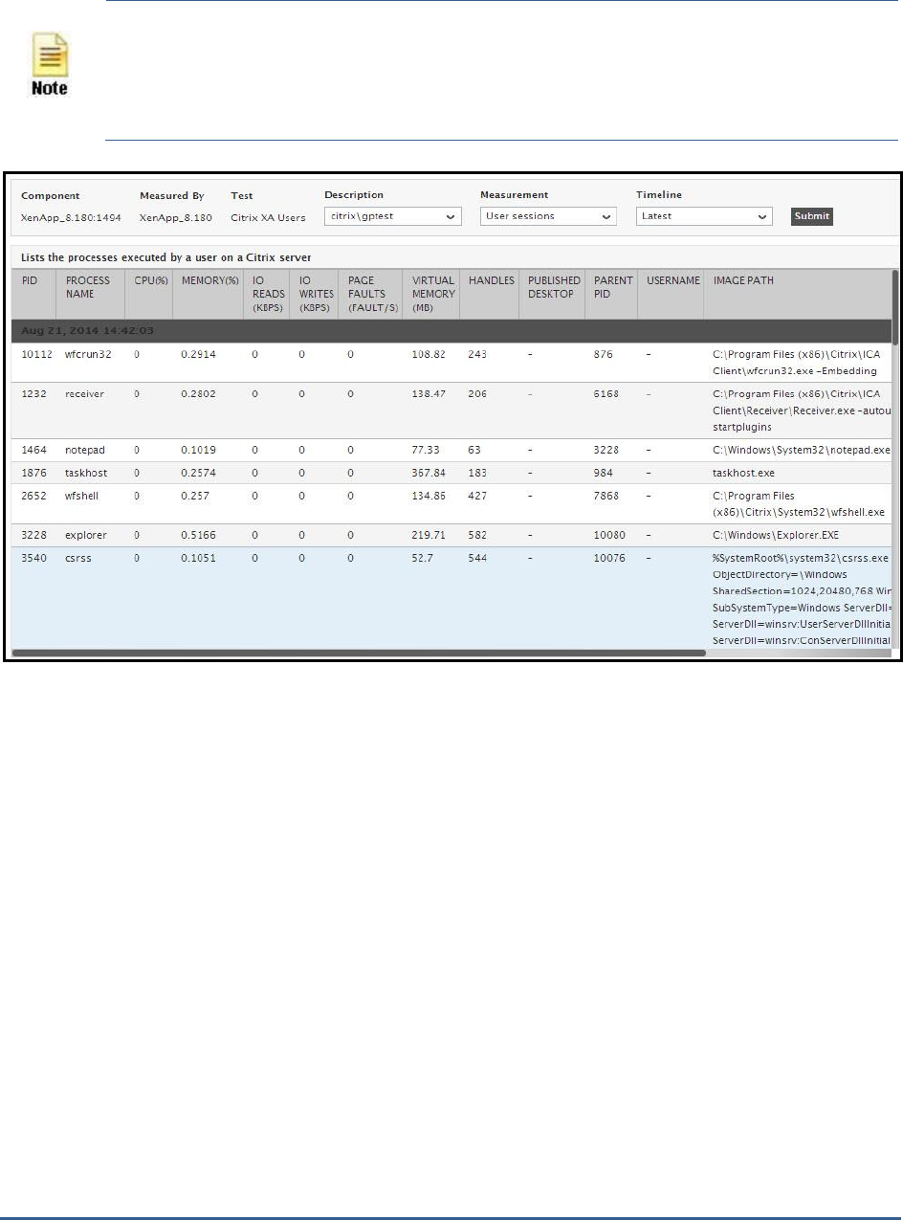
Task: Select the wfcrun32 process name cell
Action: 86,354
